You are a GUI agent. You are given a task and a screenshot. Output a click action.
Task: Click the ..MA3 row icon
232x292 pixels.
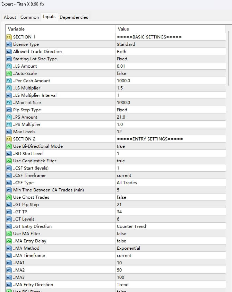(9, 277)
